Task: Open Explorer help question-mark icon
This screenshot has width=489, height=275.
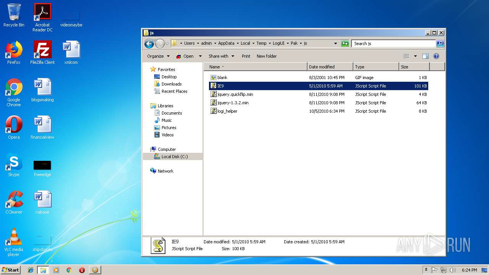Action: (x=436, y=56)
